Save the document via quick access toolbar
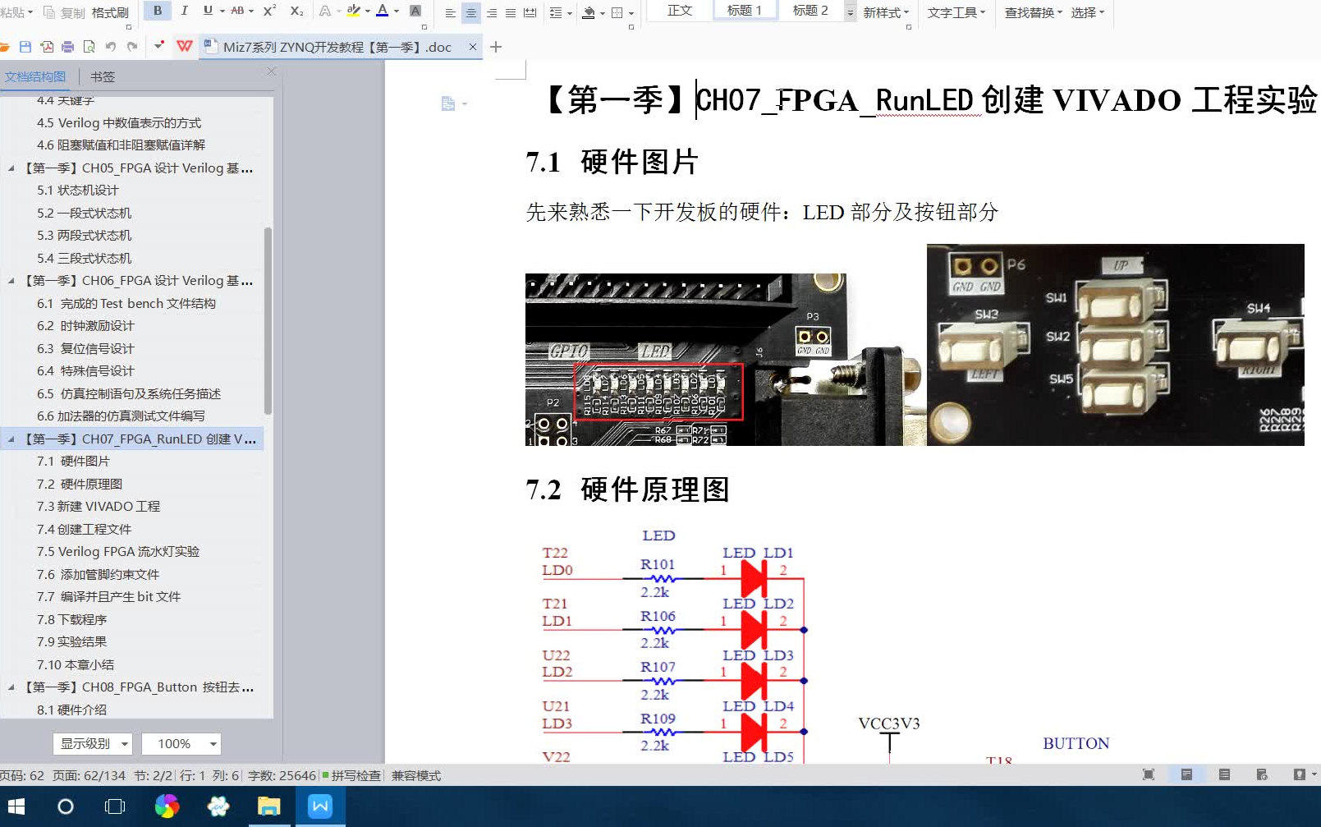1321x827 pixels. coord(25,47)
